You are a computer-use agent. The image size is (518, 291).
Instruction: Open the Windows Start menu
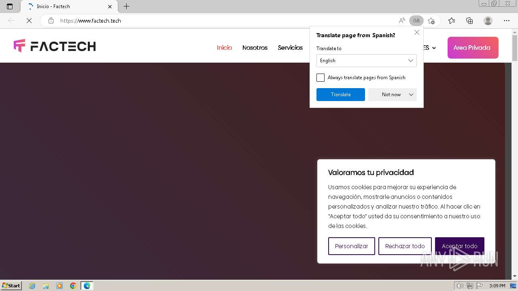[11, 286]
